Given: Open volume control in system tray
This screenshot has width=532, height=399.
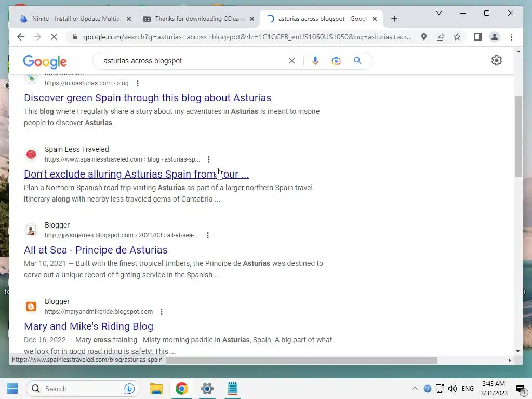Looking at the screenshot, I should point(453,389).
